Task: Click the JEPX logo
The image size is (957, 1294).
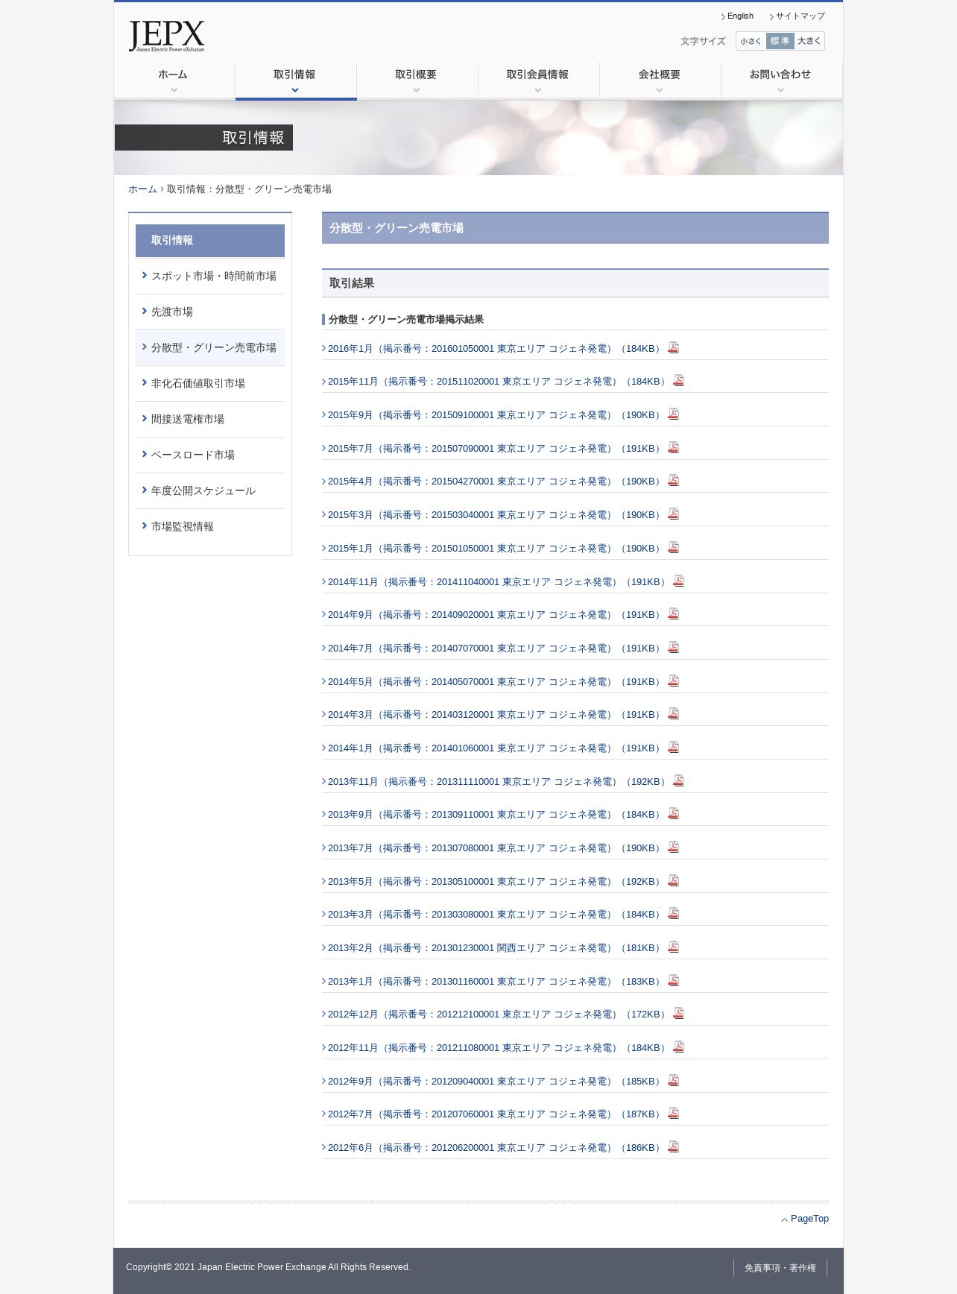Action: click(166, 36)
